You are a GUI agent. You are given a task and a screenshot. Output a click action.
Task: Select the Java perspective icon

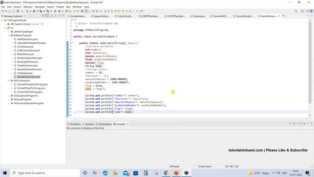click(x=312, y=11)
